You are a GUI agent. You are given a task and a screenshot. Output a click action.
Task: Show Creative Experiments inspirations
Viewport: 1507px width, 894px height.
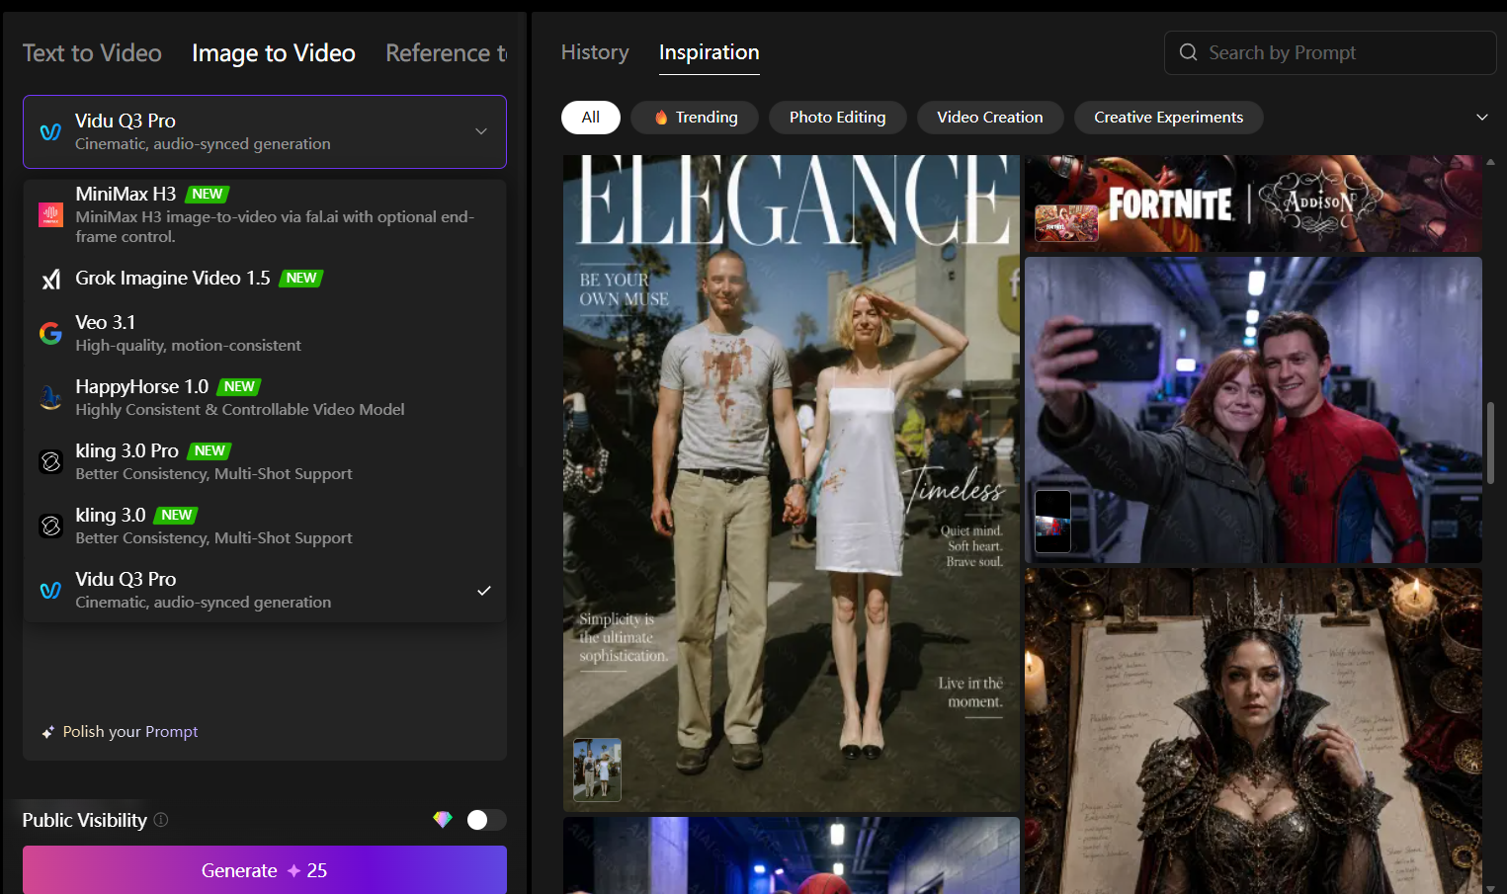click(x=1169, y=118)
